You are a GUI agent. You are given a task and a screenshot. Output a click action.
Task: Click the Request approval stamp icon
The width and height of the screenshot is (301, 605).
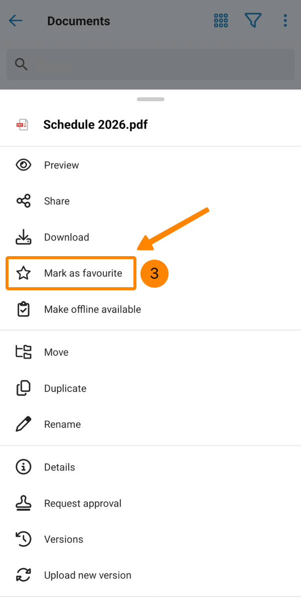tap(24, 503)
